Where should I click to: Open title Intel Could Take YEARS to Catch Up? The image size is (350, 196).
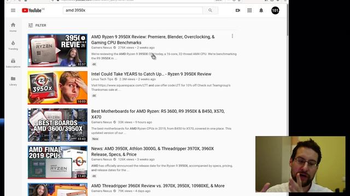tap(151, 74)
